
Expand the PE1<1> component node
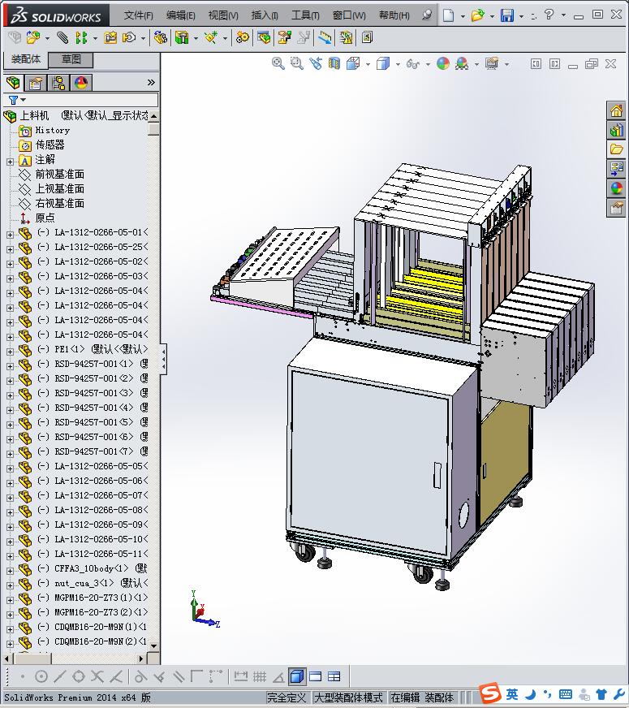(10, 352)
